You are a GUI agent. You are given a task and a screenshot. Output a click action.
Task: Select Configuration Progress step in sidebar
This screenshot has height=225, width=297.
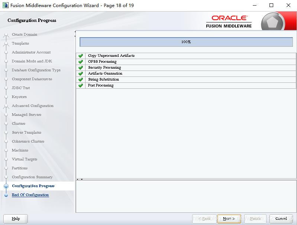click(x=33, y=186)
